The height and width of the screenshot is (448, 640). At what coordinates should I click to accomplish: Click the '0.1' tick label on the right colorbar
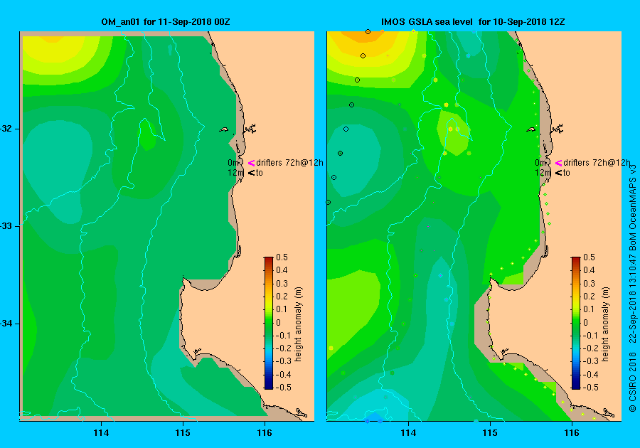click(589, 309)
